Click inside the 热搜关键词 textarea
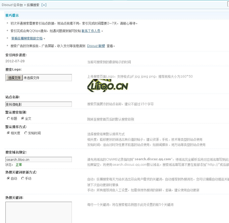The width and height of the screenshot is (229, 223). (x=39, y=212)
